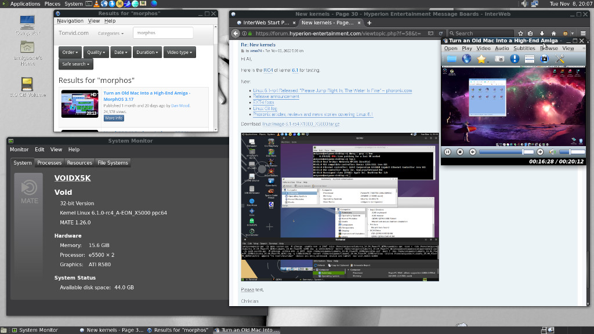The image size is (594, 334).
Task: Open the Navigation menu in Results window
Action: (70, 21)
